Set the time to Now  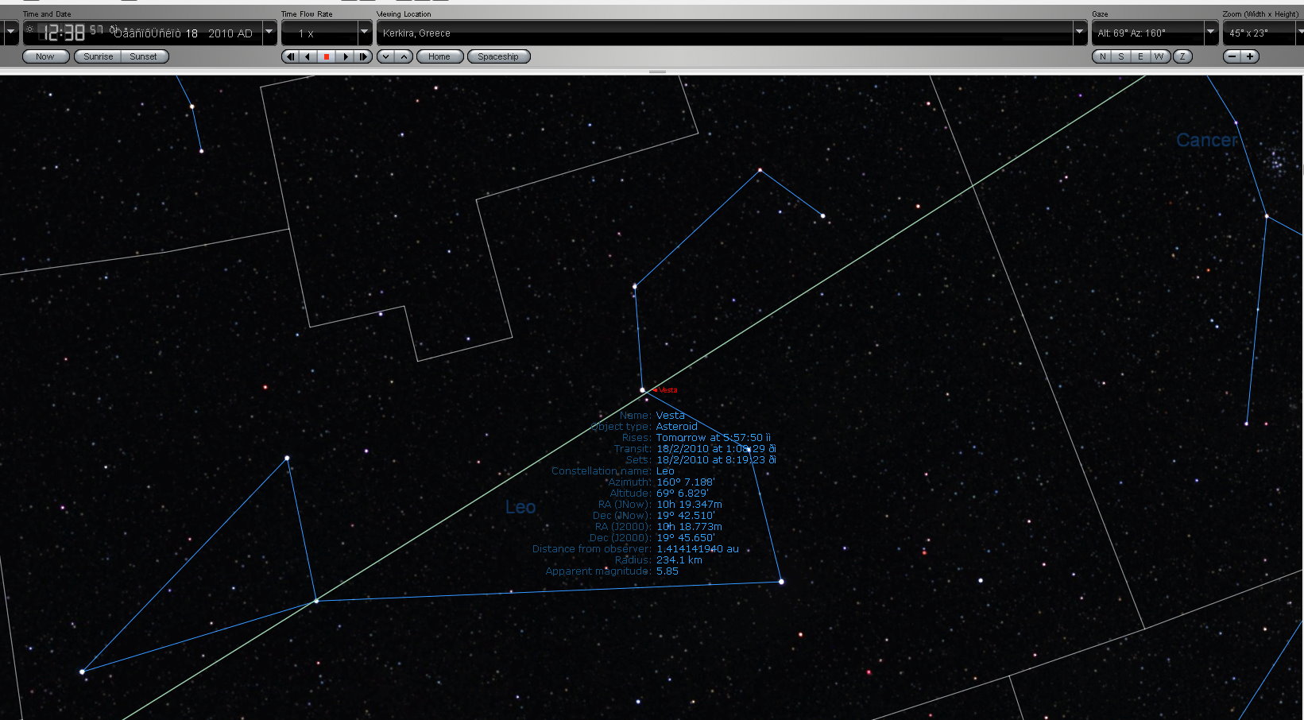pos(44,56)
